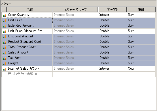Click the Internet Sales group cell for Freight

(75, 63)
